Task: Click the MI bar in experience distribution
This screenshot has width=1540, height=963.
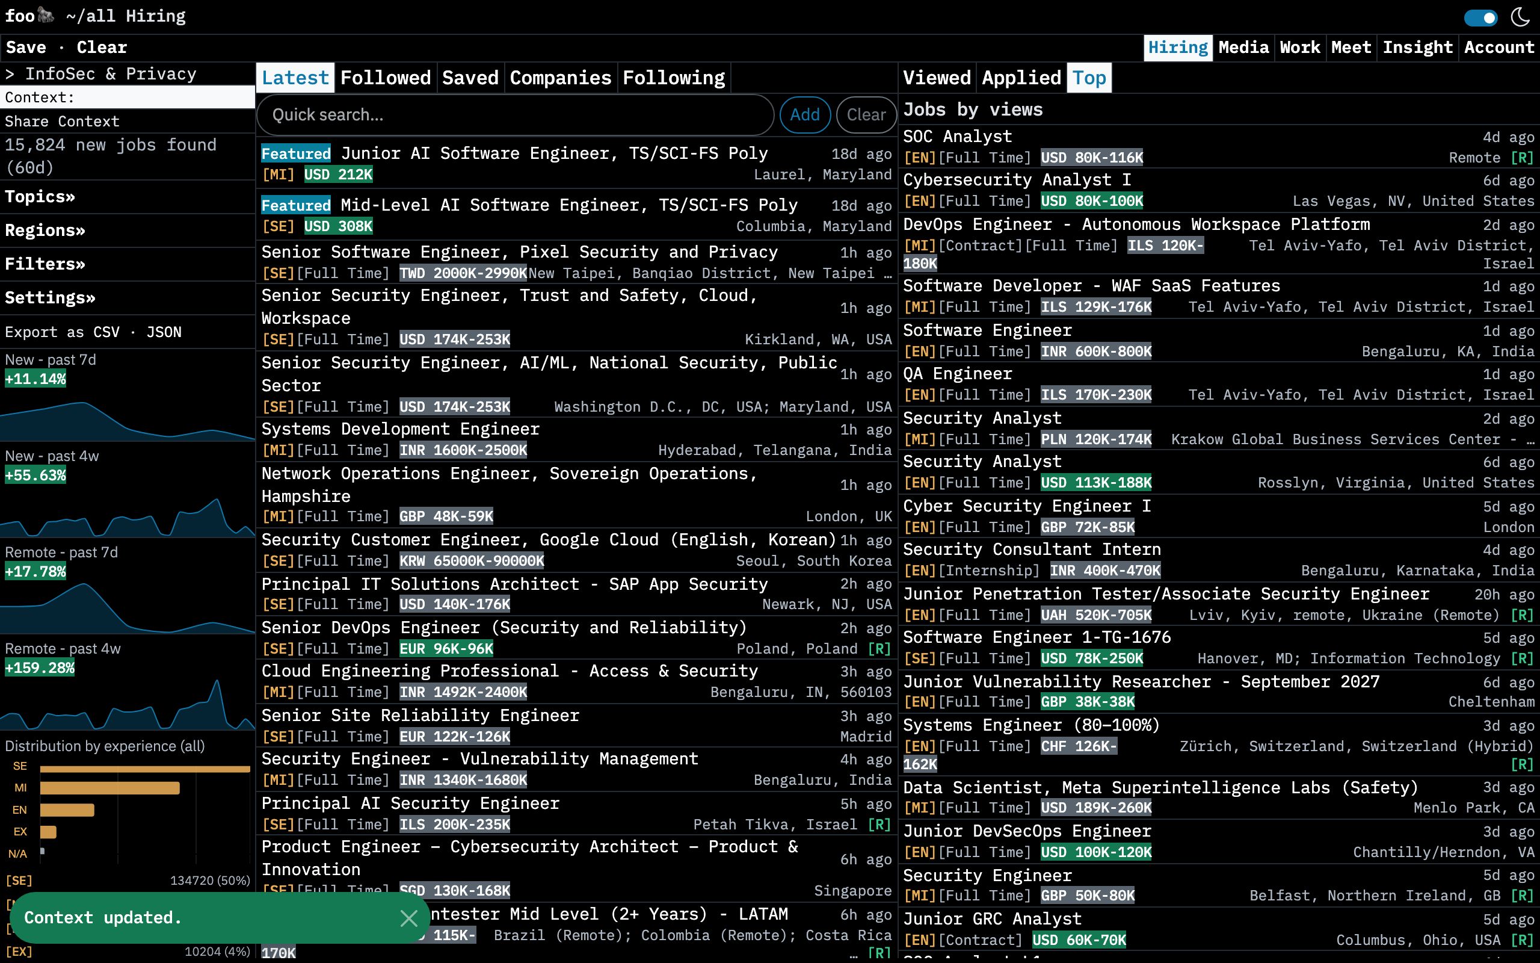Action: point(109,788)
